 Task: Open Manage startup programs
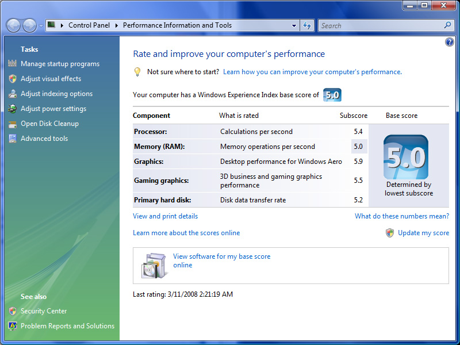60,64
